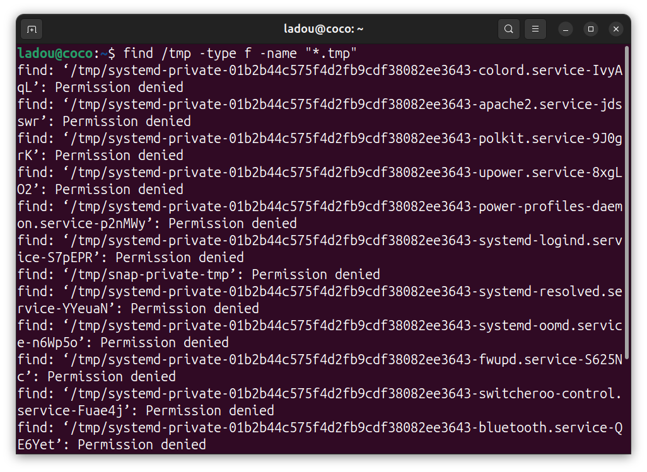The image size is (647, 472).
Task: Click inside the terminal output area
Action: click(x=315, y=252)
